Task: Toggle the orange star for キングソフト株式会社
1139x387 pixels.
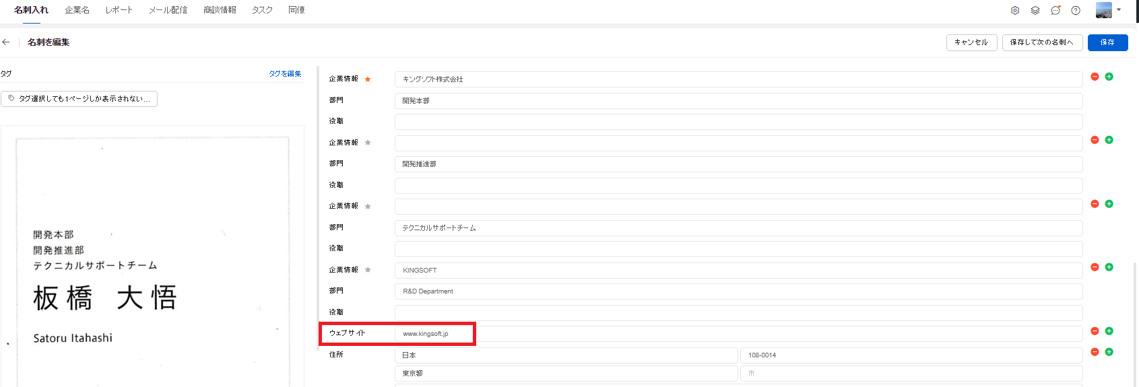Action: (x=368, y=79)
